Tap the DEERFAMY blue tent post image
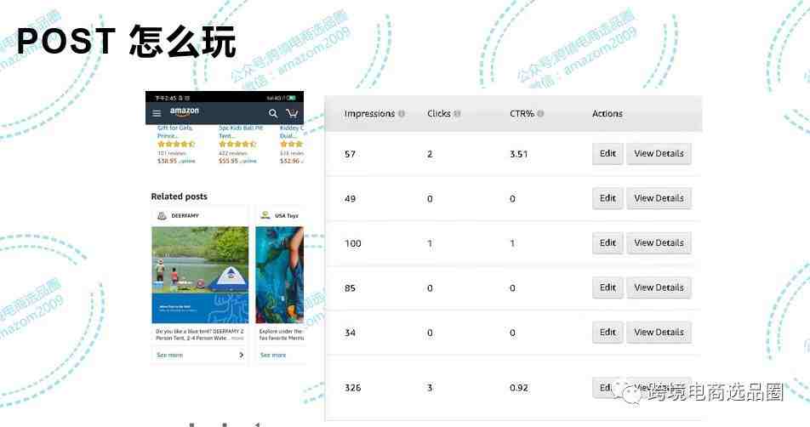Viewport: 810px width, 427px height. pyautogui.click(x=200, y=275)
